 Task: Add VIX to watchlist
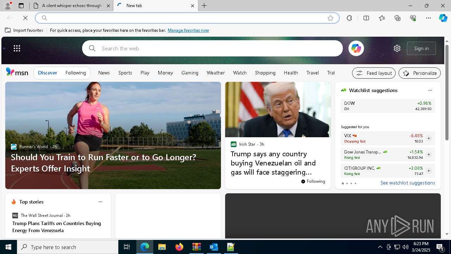click(429, 138)
